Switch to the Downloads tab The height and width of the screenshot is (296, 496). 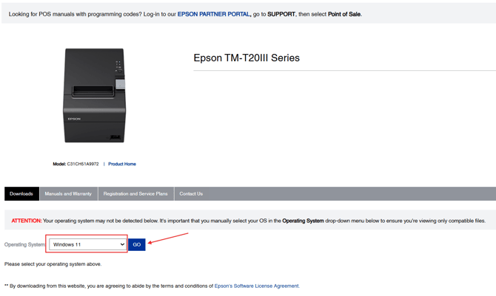(21, 193)
